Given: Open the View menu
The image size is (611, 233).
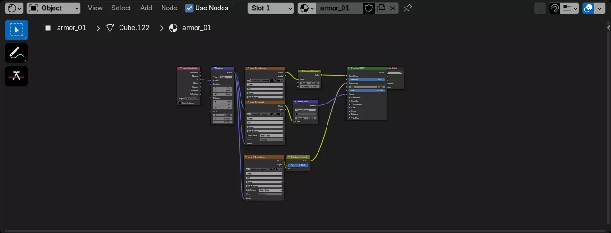Looking at the screenshot, I should (95, 8).
